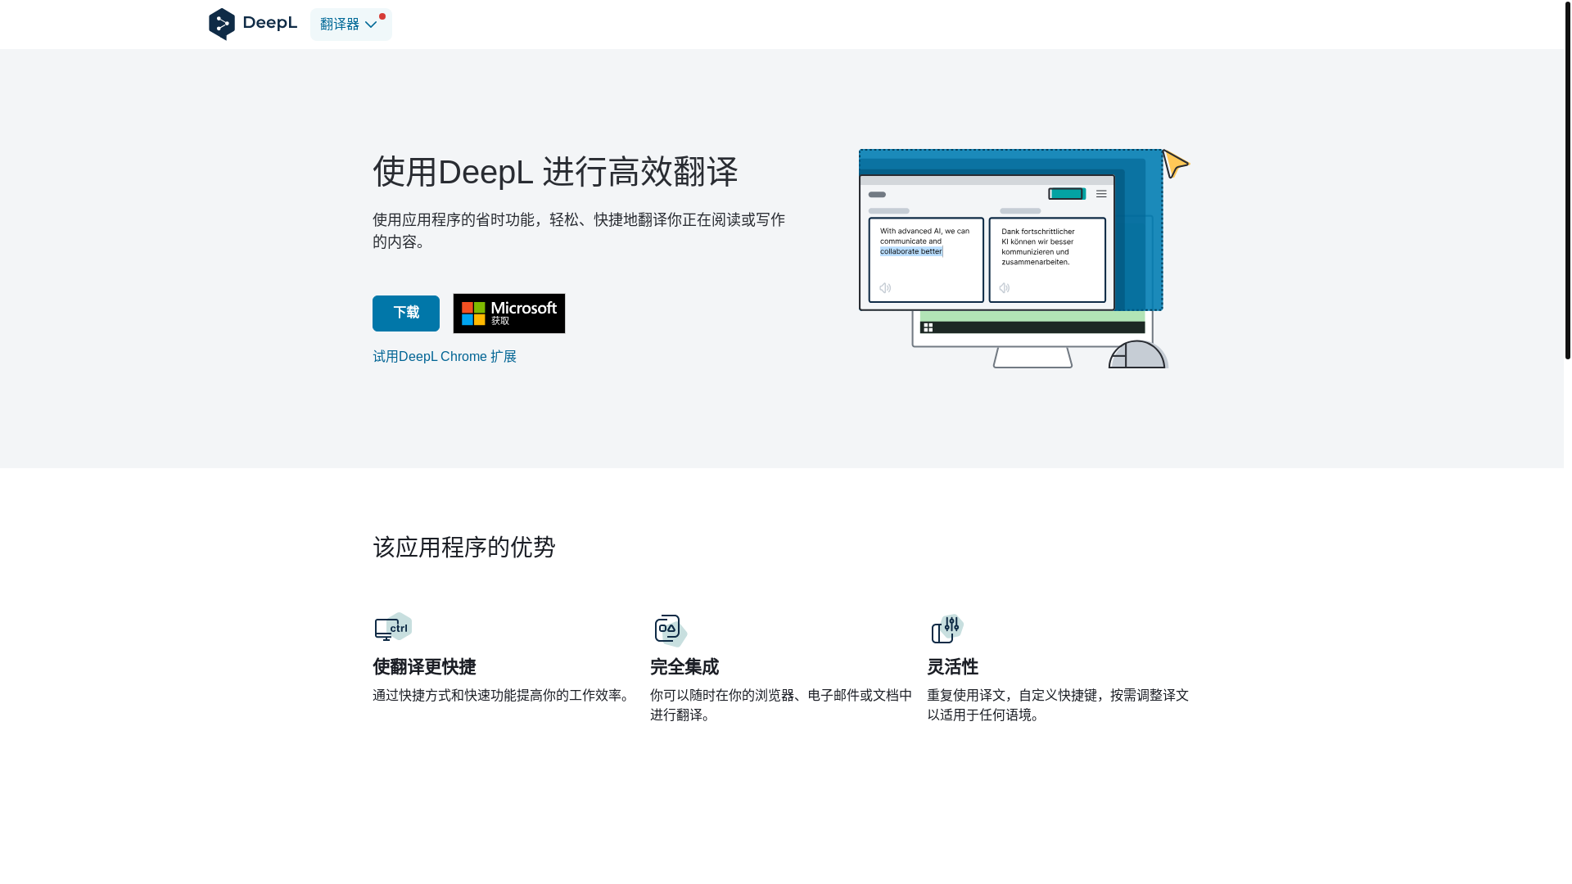
Task: Click the DeepL logo
Action: click(252, 24)
